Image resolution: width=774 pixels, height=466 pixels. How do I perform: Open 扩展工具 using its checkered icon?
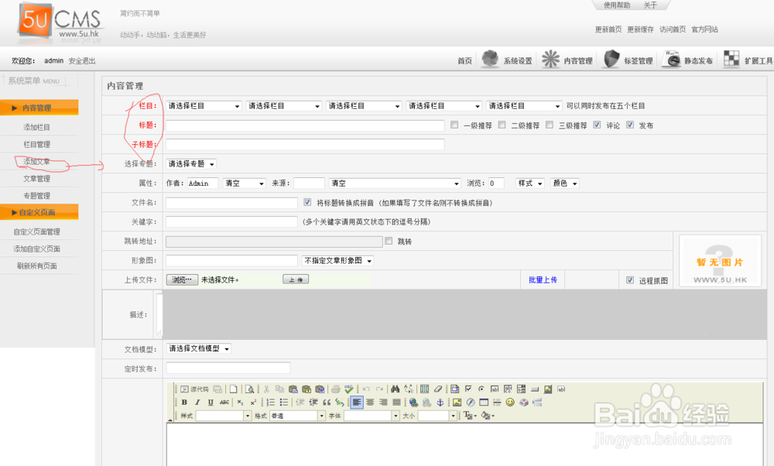tap(731, 59)
